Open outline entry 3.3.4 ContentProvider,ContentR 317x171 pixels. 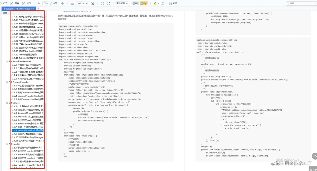[28, 96]
